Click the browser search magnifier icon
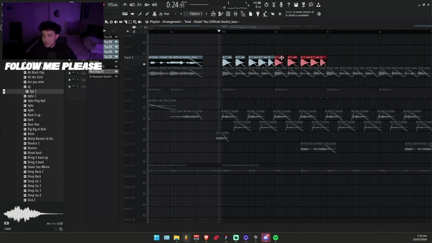 point(61,229)
